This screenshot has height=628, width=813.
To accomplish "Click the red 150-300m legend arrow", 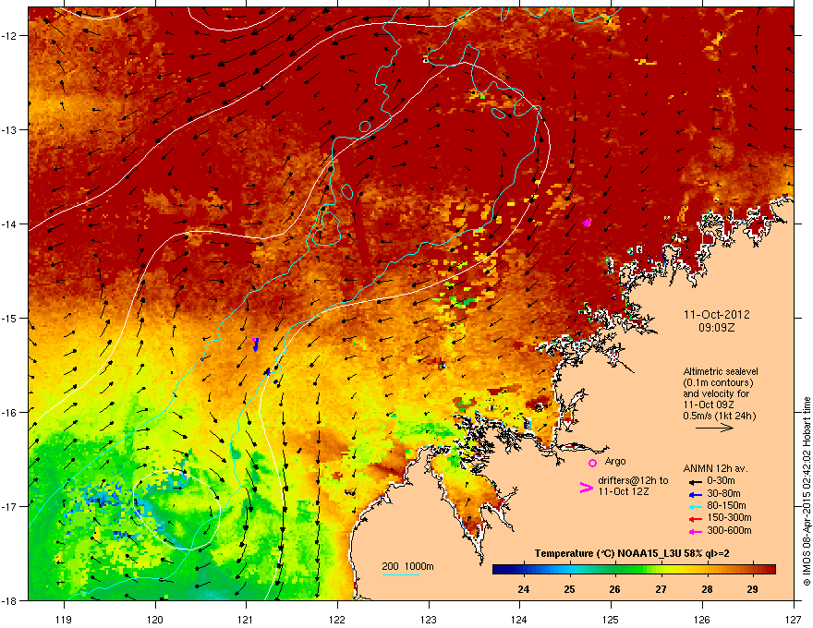I will point(696,519).
